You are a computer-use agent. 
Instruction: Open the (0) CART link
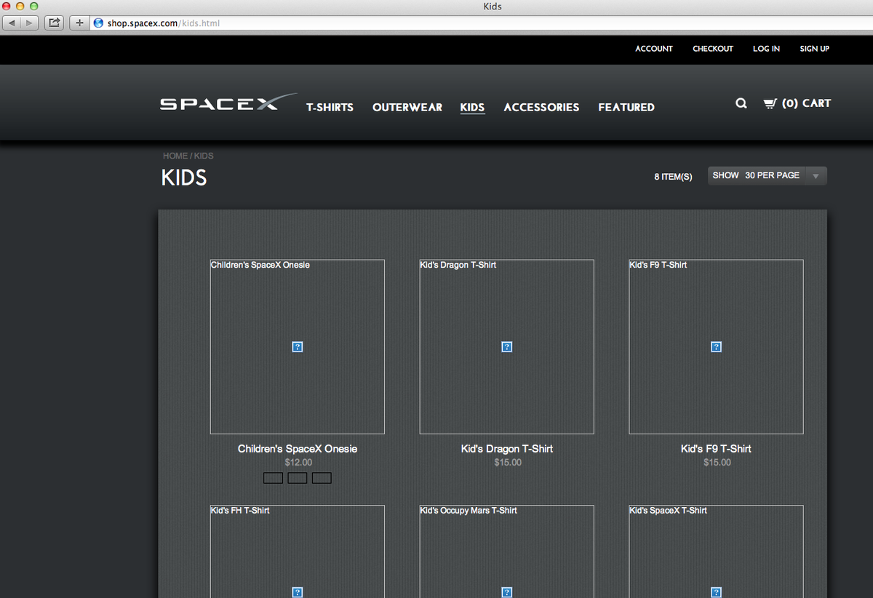click(x=806, y=103)
